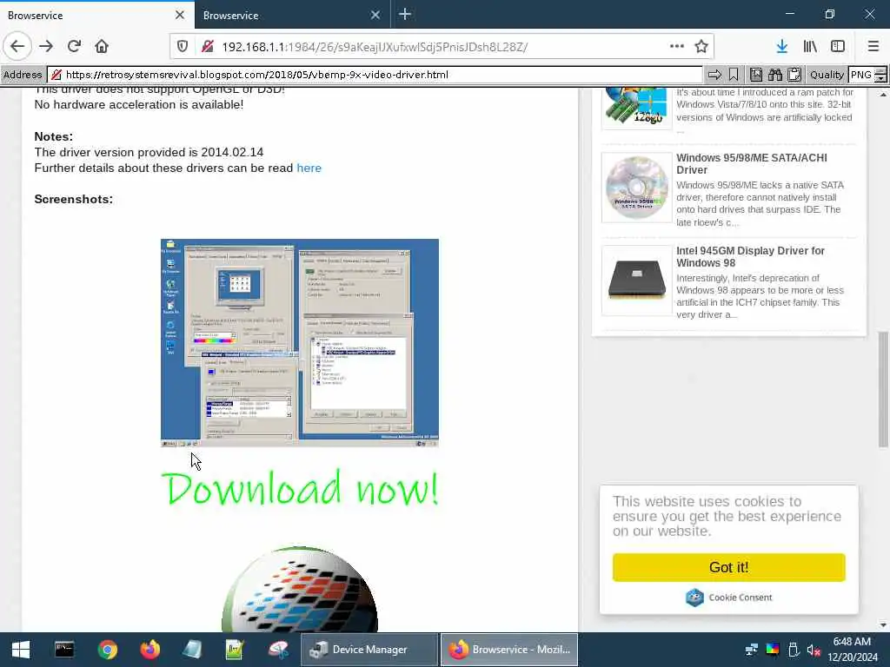Open the Windows Start menu

tap(21, 650)
